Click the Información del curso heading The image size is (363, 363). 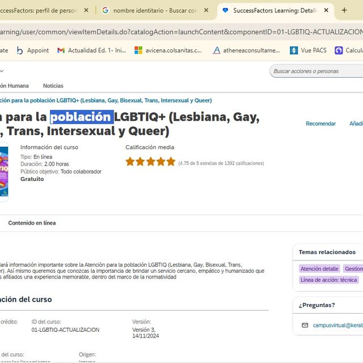49,147
